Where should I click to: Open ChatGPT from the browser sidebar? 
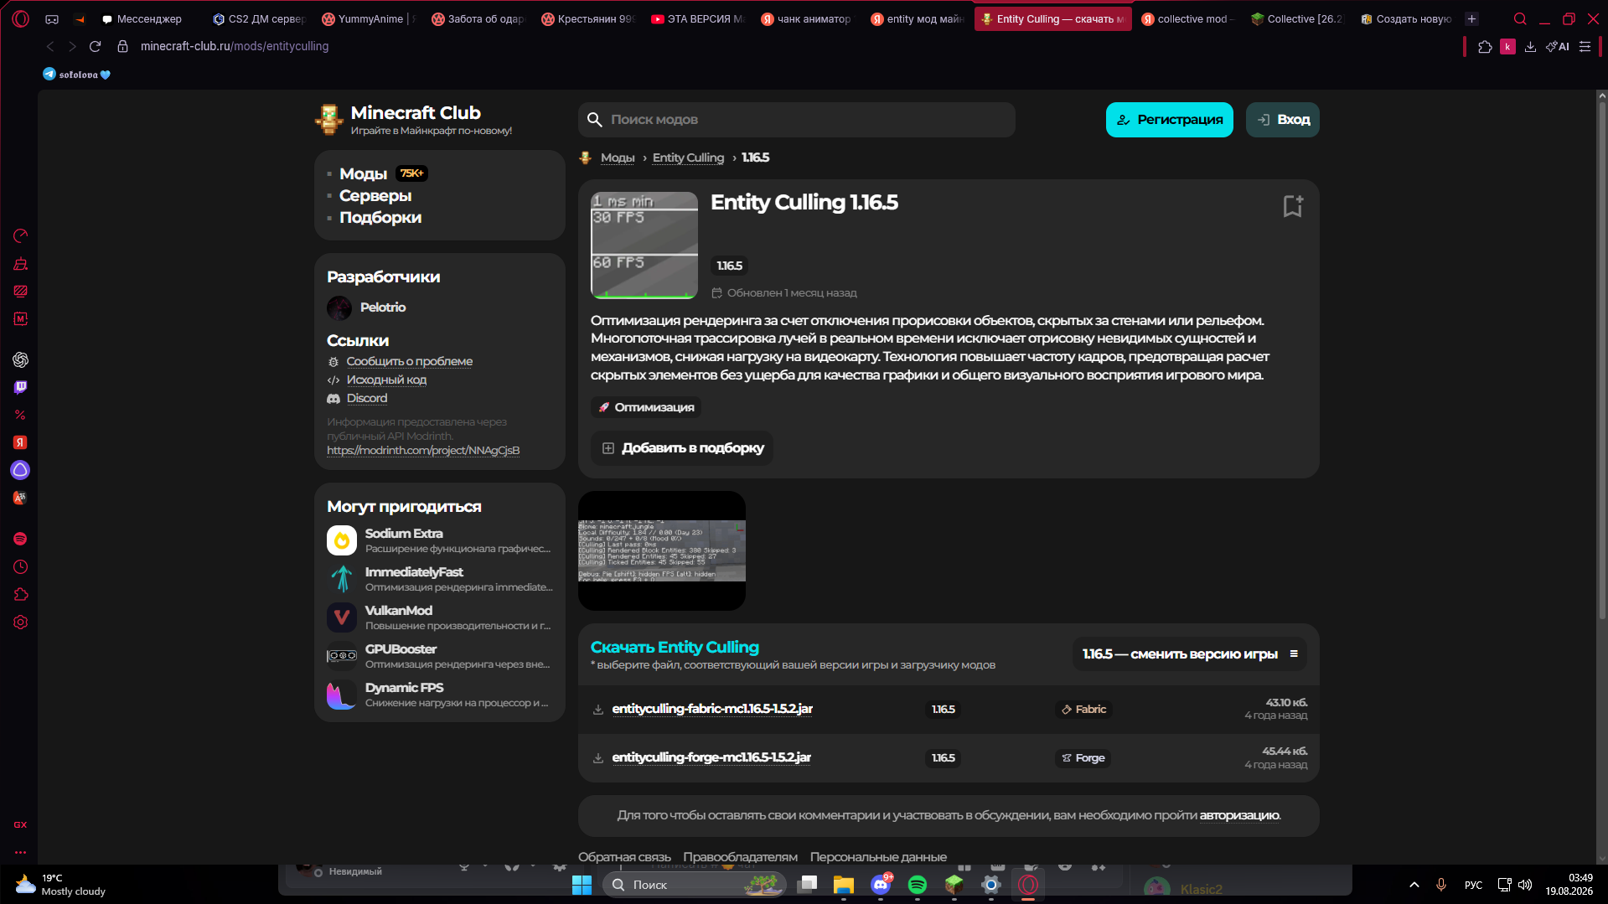click(21, 359)
